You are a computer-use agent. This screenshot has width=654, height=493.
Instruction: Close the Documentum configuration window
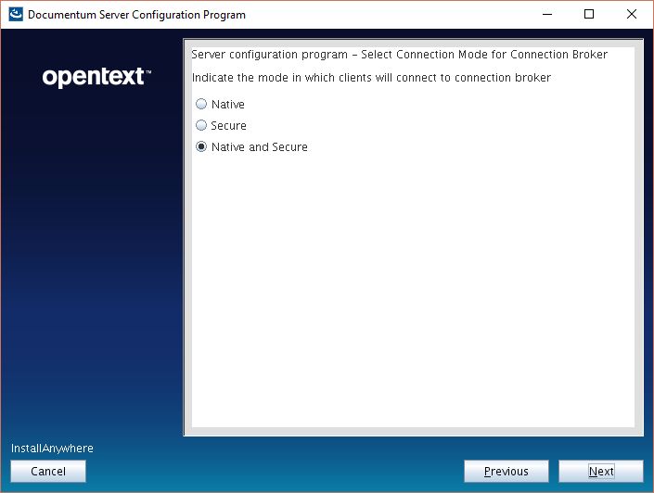(632, 15)
